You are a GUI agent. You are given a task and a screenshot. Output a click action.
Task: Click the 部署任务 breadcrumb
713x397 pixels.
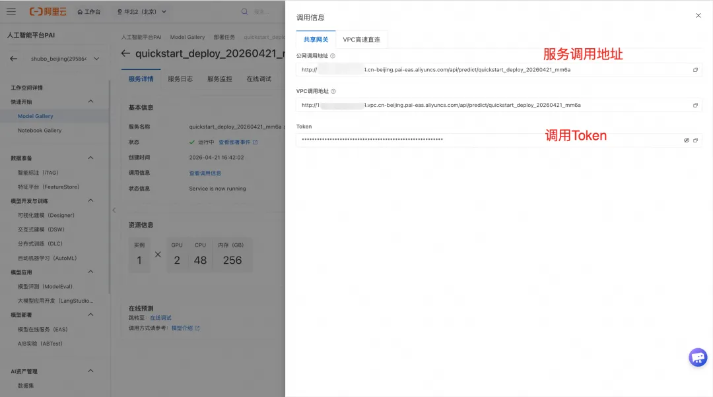click(x=224, y=37)
